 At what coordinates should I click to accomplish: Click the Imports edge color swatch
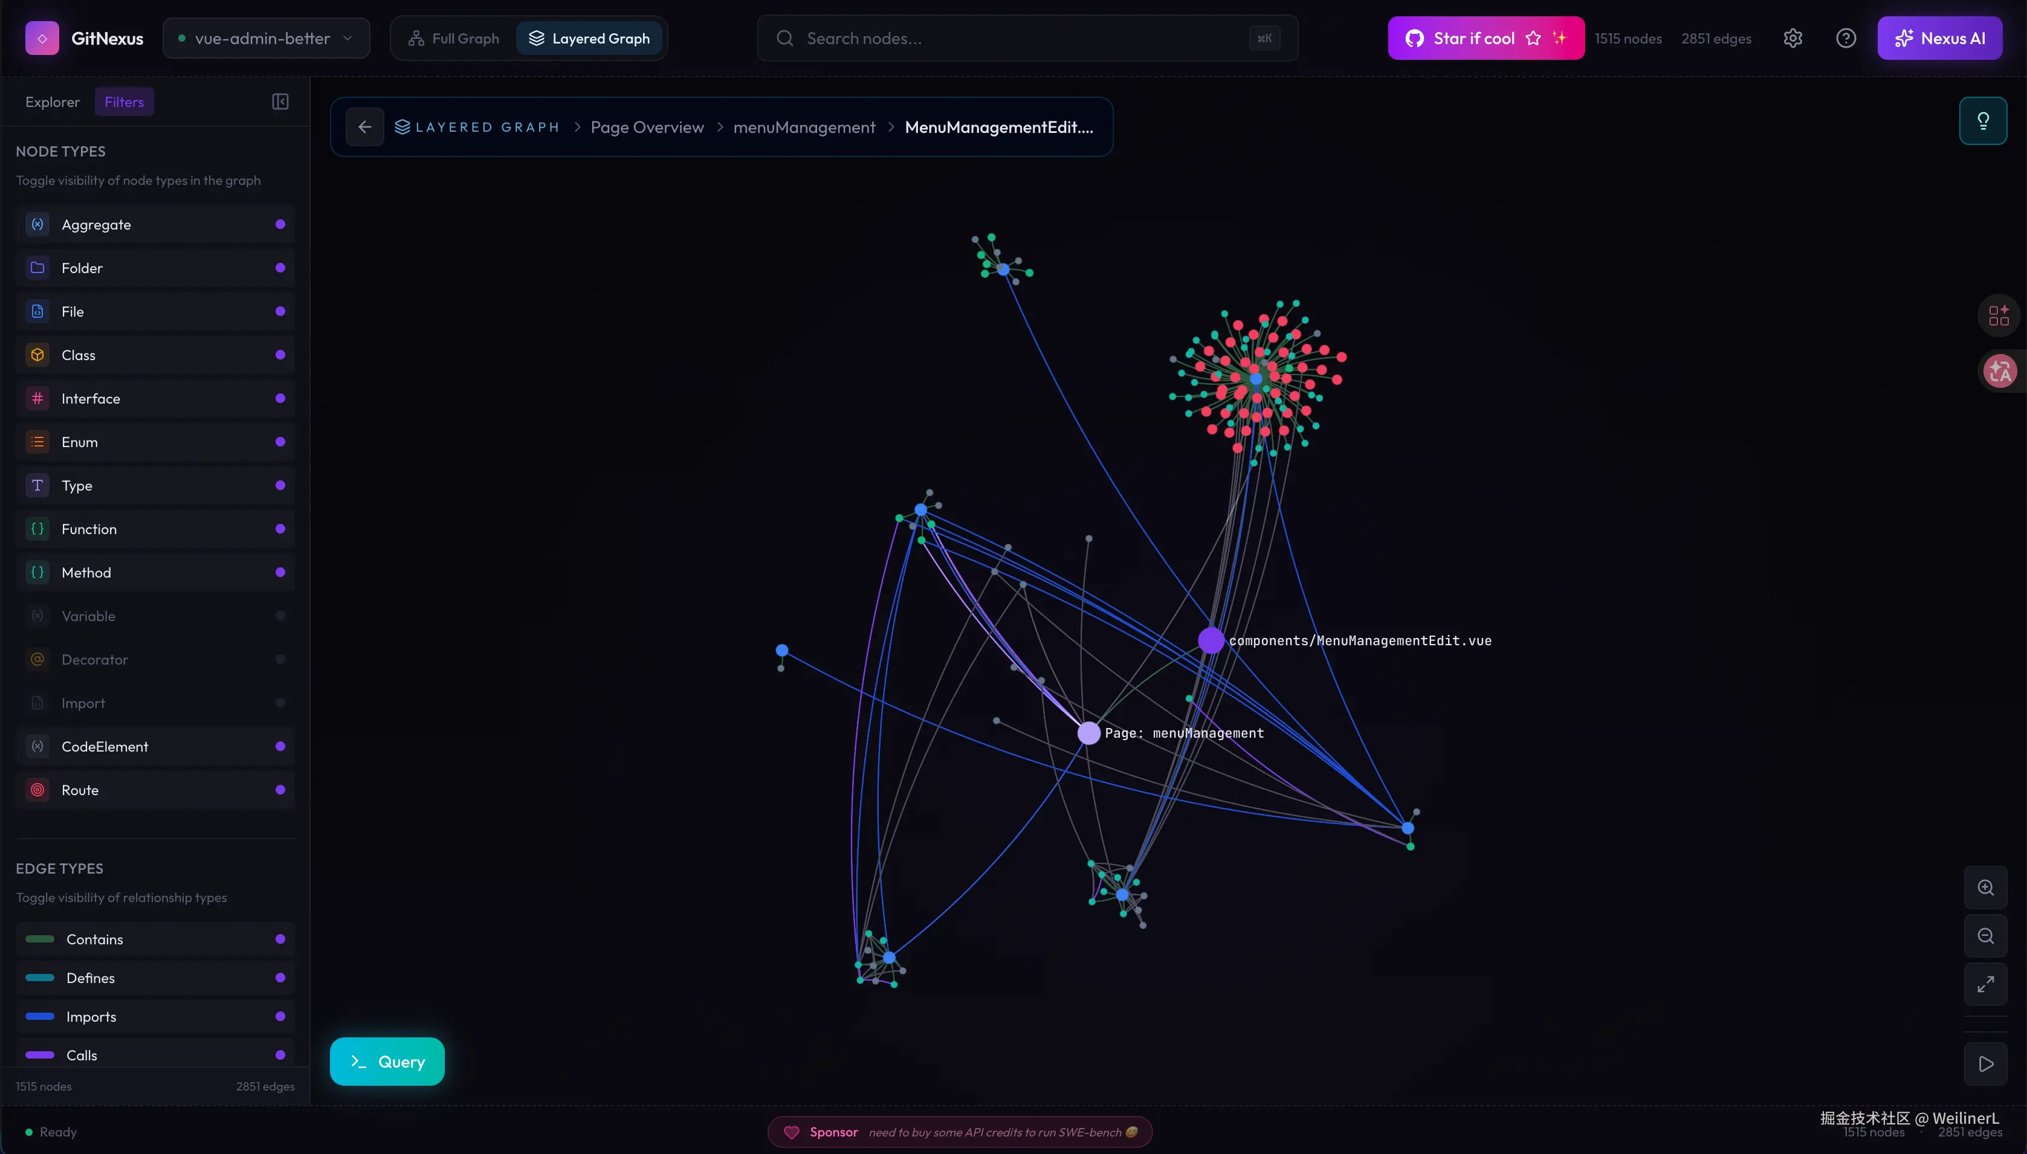coord(40,1017)
